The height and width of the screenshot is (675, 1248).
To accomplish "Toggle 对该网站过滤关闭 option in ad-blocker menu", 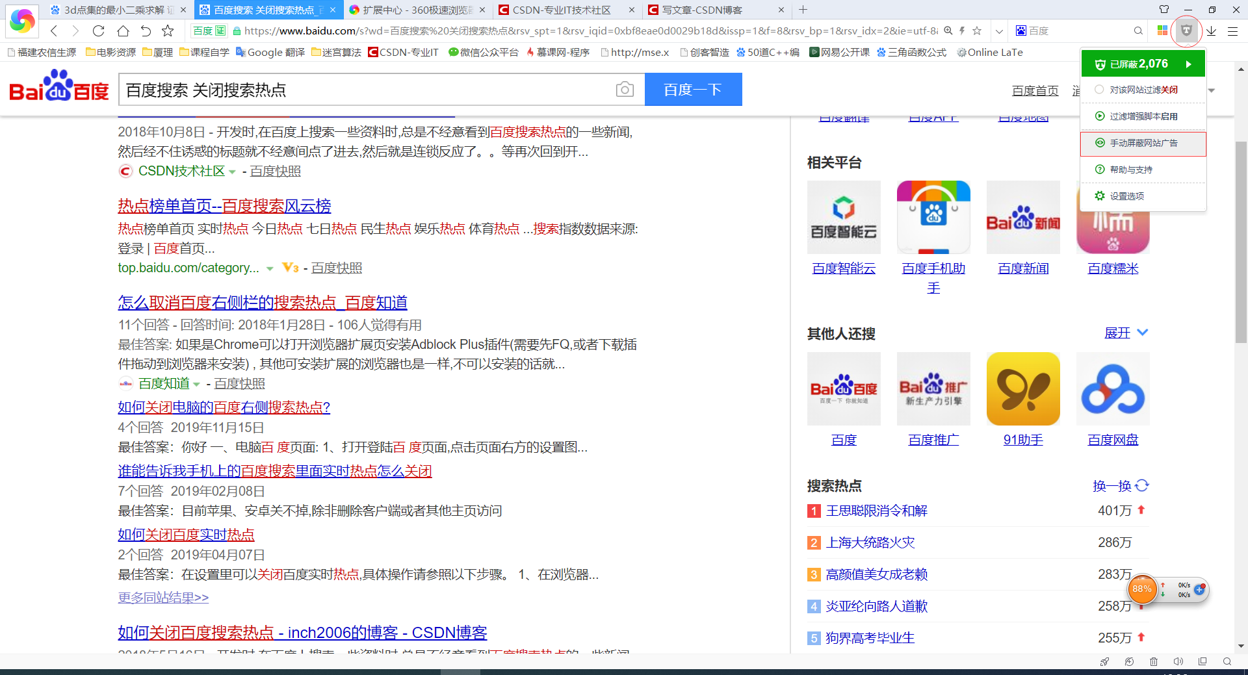I will (1143, 90).
